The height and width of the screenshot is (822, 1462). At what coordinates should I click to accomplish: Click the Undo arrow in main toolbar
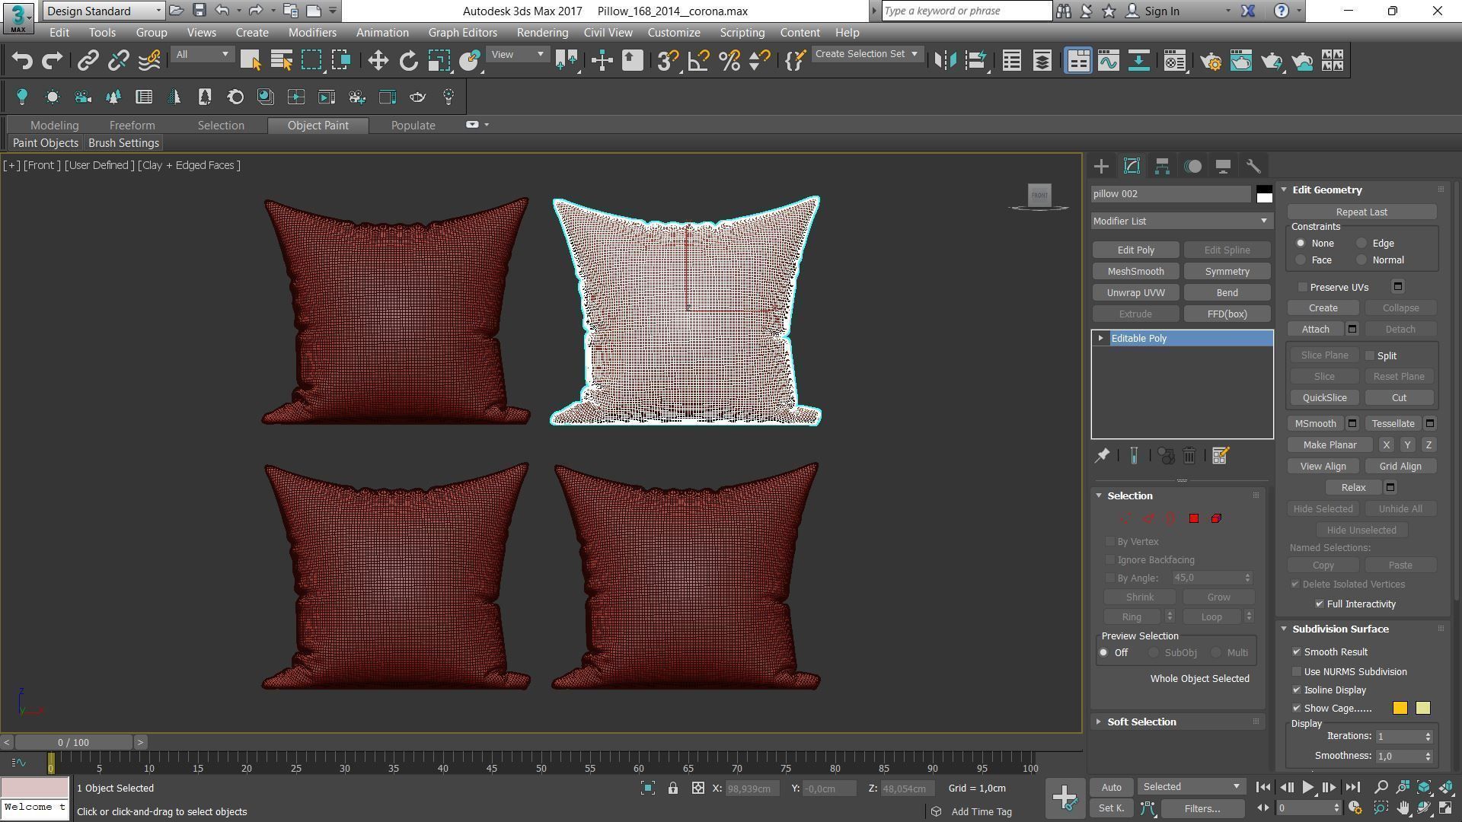[x=22, y=61]
